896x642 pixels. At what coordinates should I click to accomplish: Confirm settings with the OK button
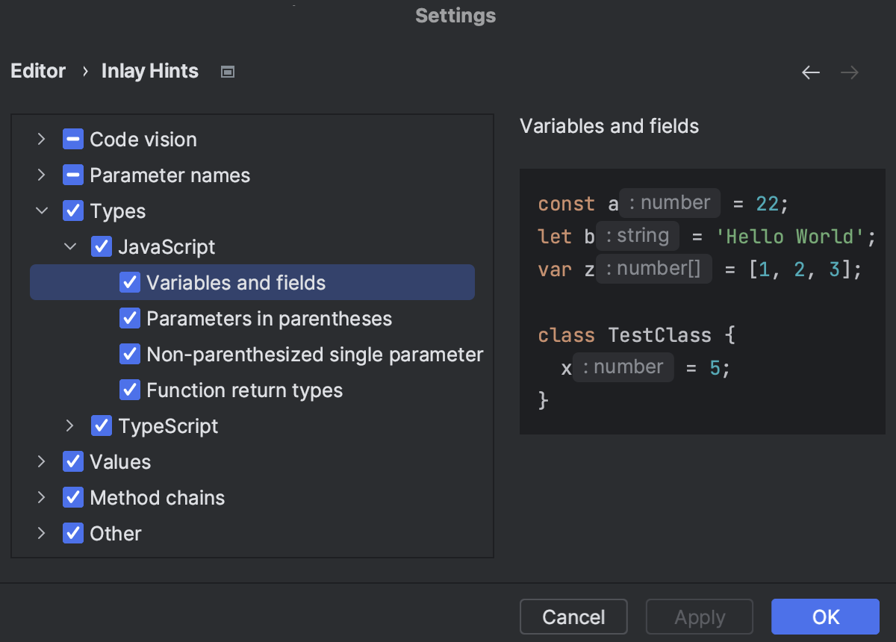pos(824,617)
